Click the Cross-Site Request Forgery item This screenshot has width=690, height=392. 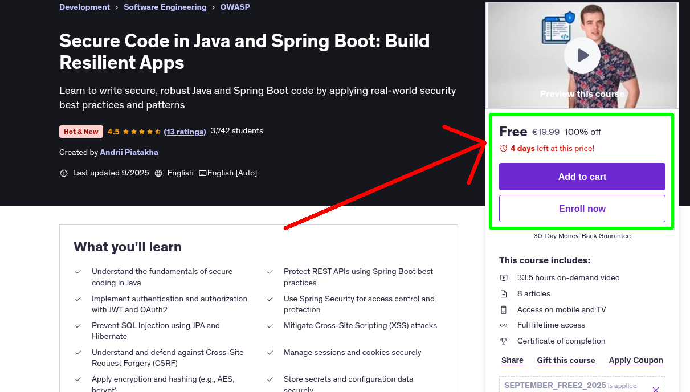(168, 358)
